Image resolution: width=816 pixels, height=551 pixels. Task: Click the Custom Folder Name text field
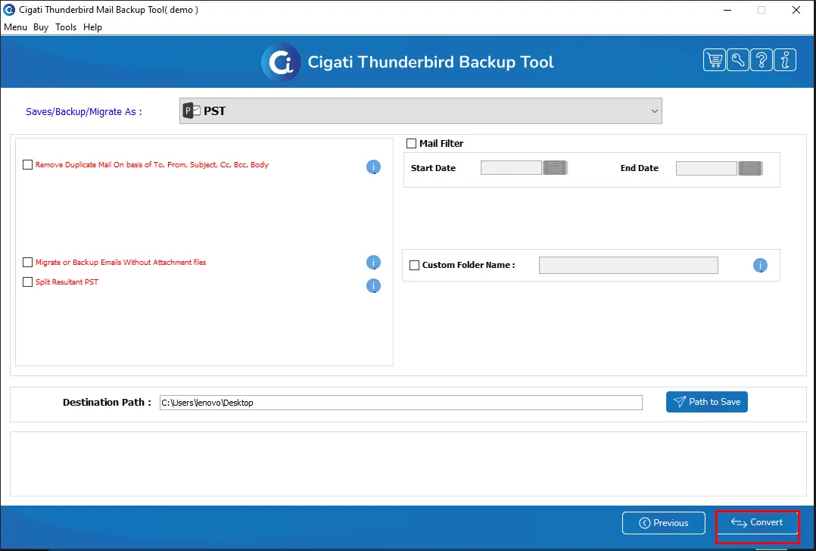pos(628,266)
